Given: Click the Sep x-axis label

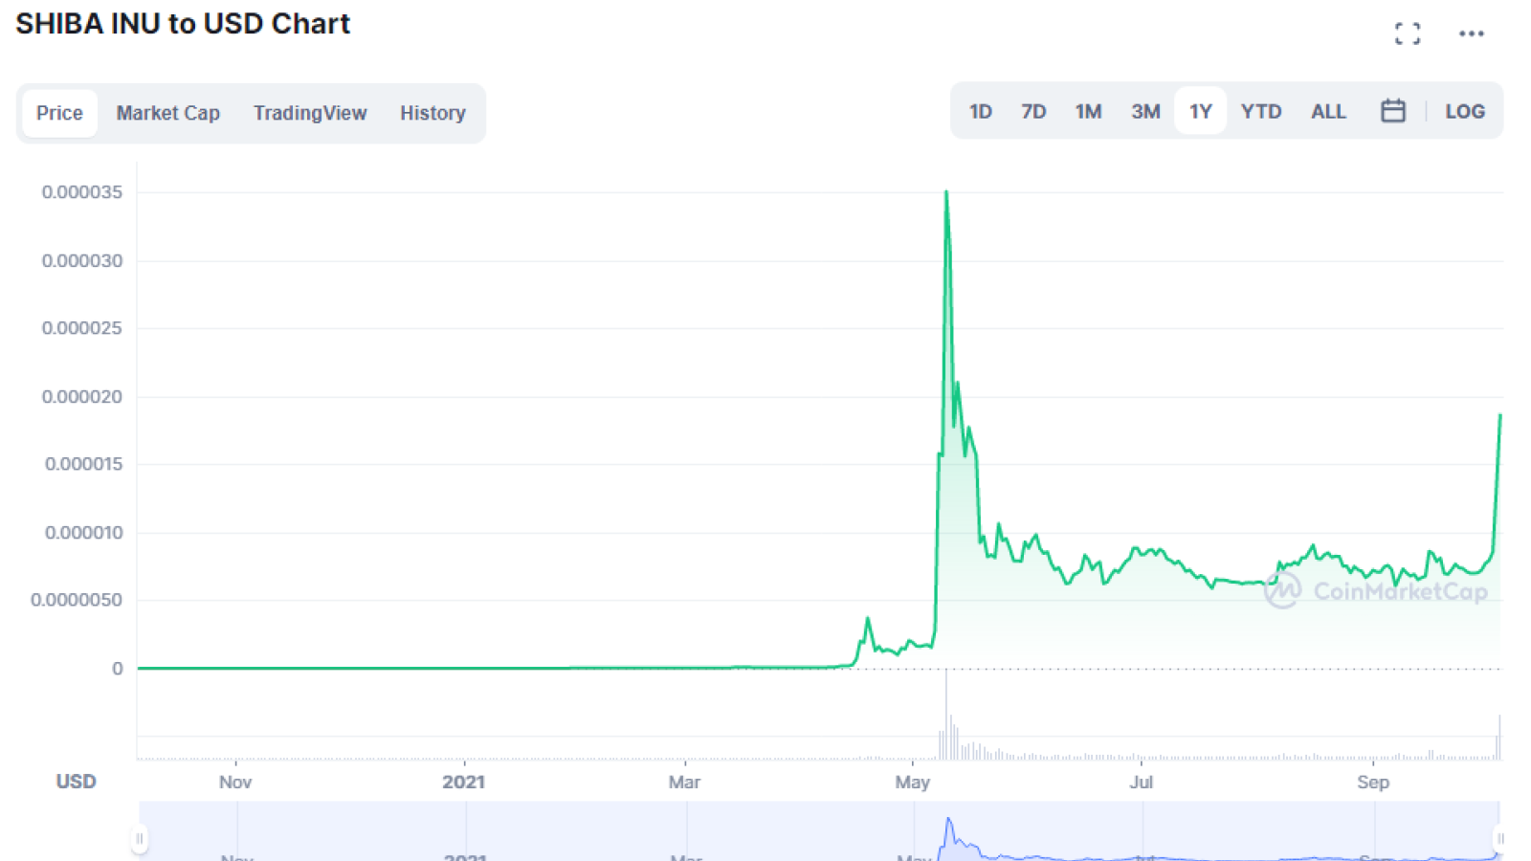Looking at the screenshot, I should 1373,782.
